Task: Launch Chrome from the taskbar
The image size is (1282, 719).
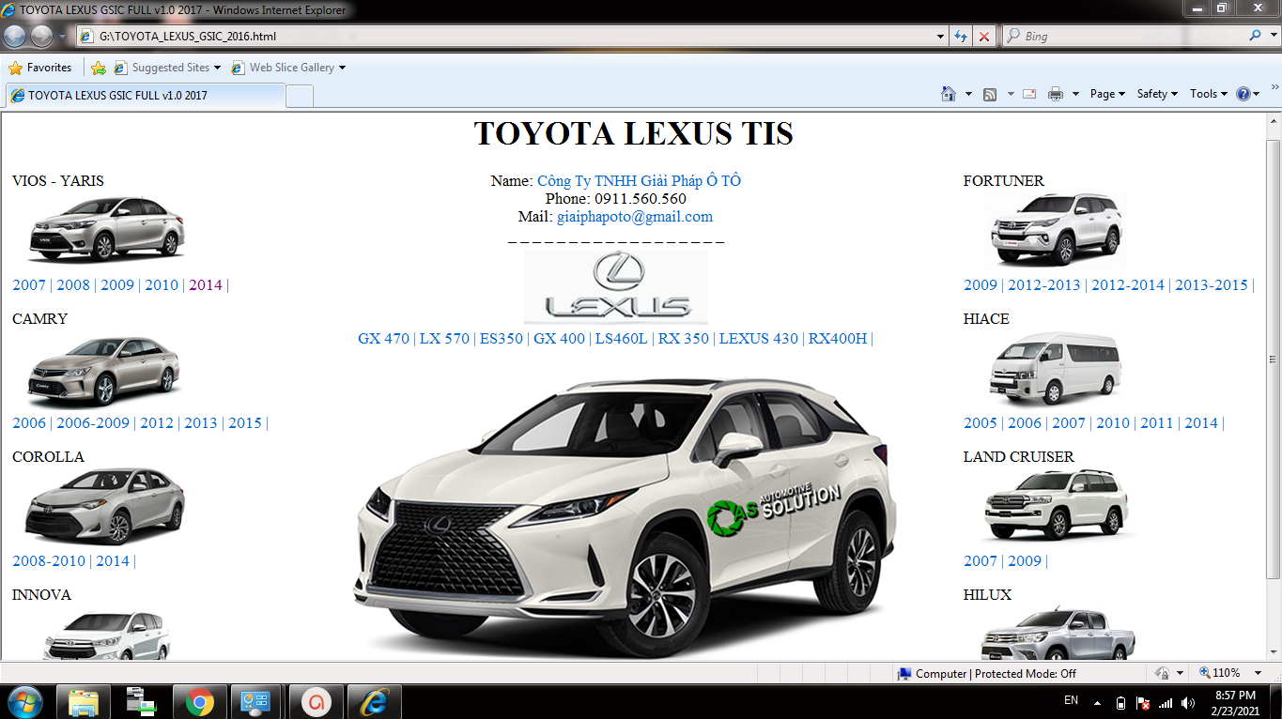Action: point(199,701)
